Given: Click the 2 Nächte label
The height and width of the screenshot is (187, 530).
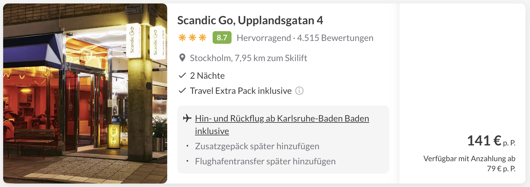Looking at the screenshot, I should pos(207,76).
